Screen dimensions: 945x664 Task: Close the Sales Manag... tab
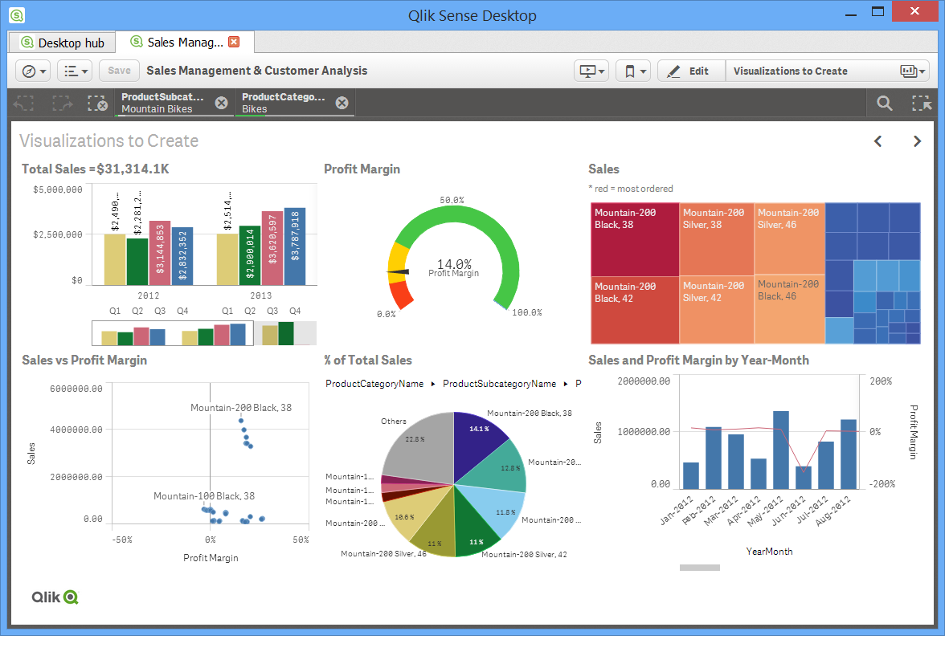235,42
